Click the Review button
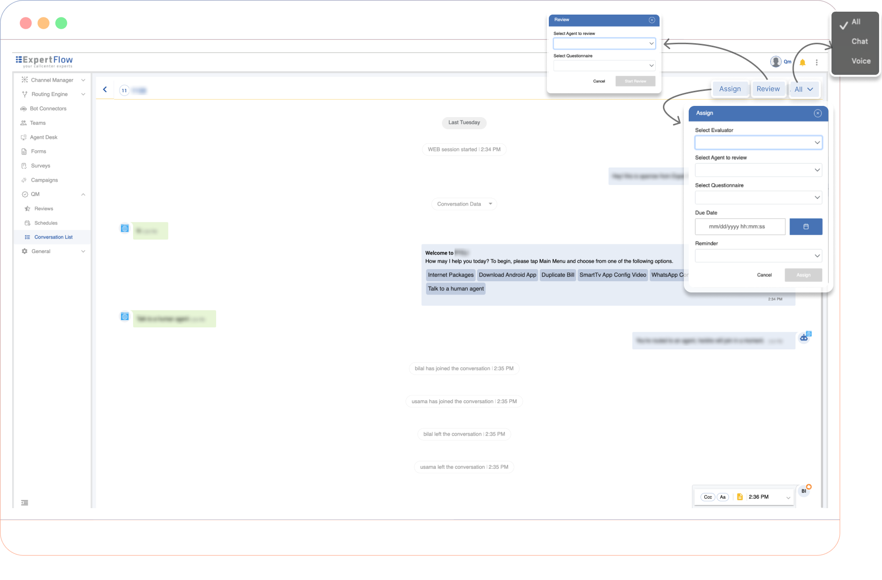The height and width of the screenshot is (580, 882). (768, 89)
